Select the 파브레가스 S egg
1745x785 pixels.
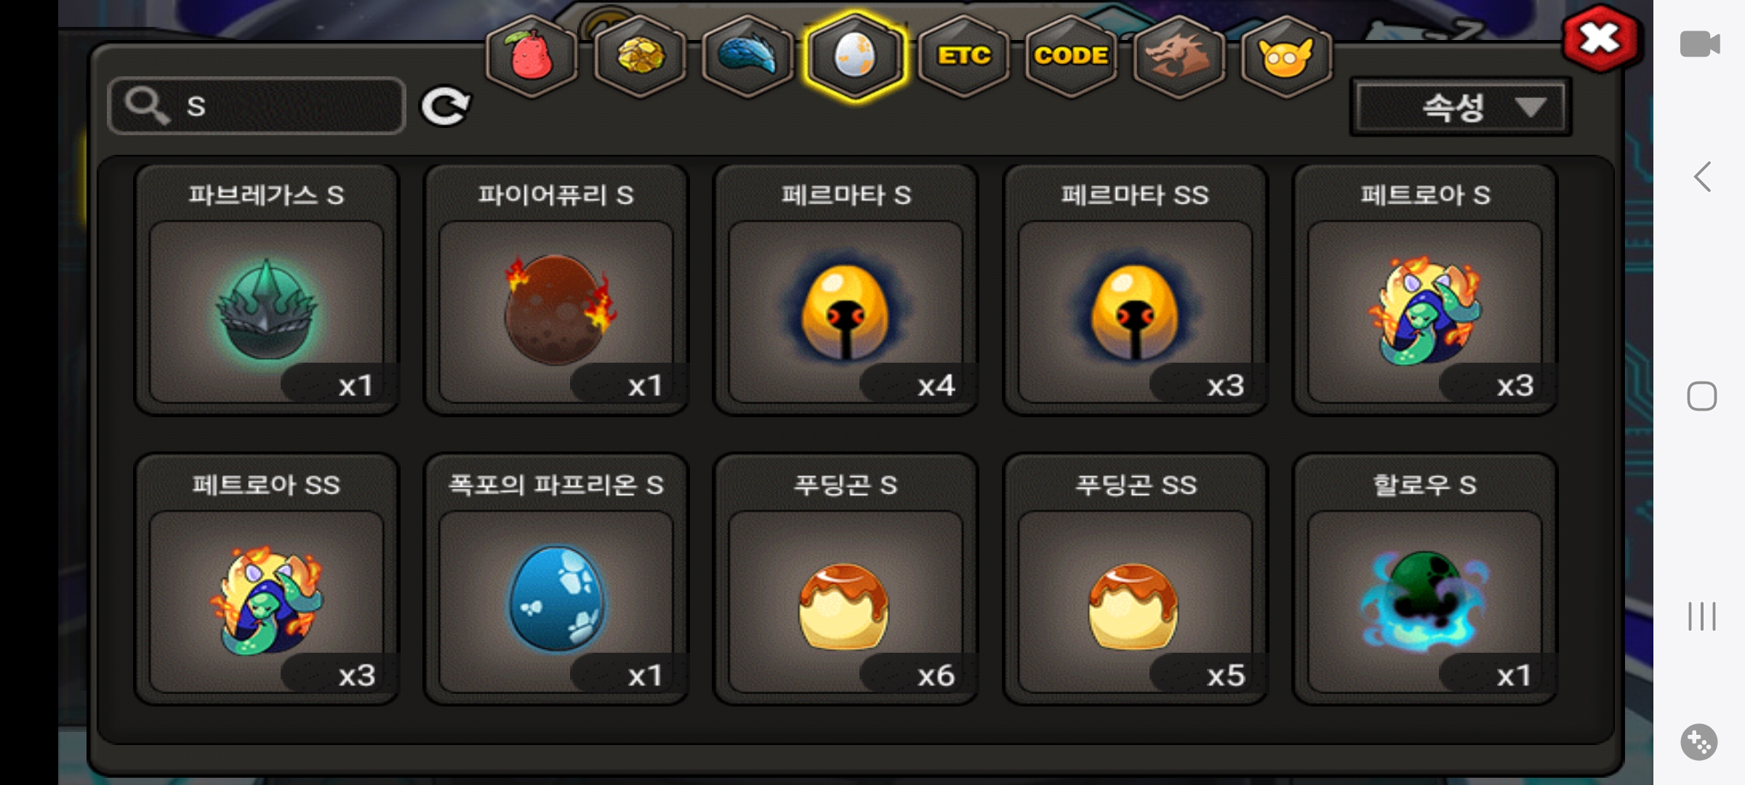coord(267,289)
